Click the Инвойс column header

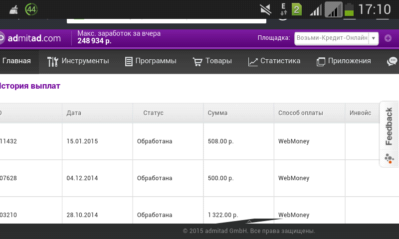(x=360, y=113)
